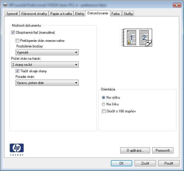Click the Rozloženie brožúry: label
The height and width of the screenshot is (171, 184).
[30, 46]
